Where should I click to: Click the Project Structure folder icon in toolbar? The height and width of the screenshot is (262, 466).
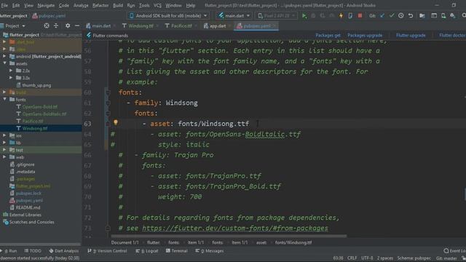[422, 16]
